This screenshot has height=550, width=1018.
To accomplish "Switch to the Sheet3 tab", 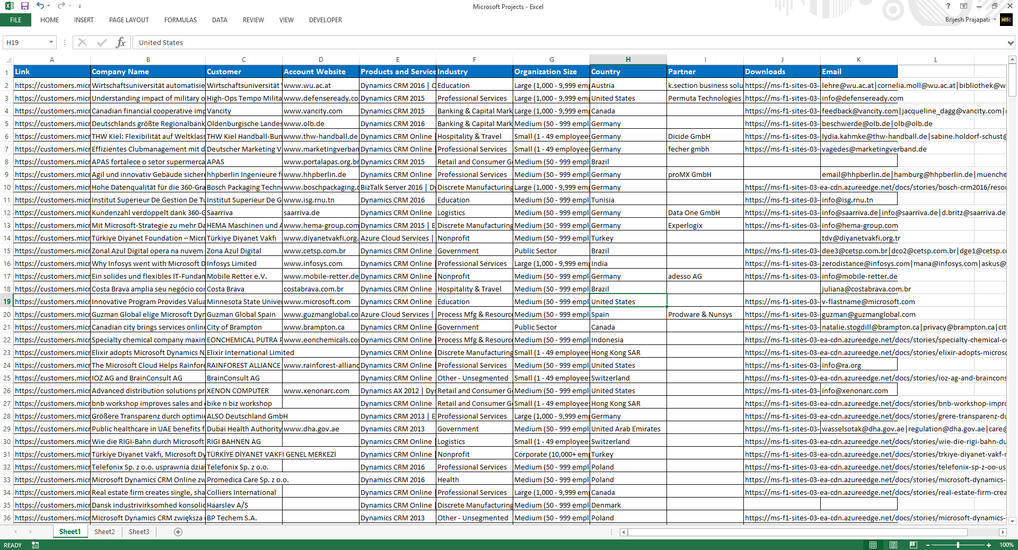I will point(139,531).
